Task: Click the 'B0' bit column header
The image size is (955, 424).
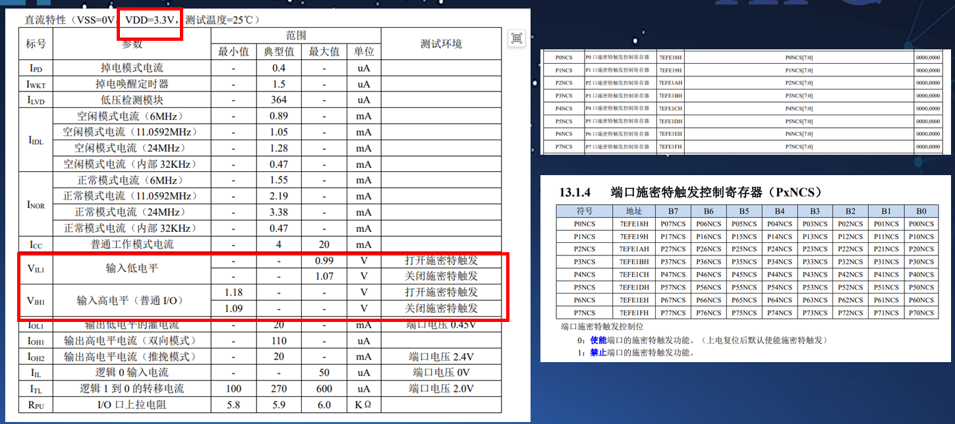Action: (x=921, y=211)
